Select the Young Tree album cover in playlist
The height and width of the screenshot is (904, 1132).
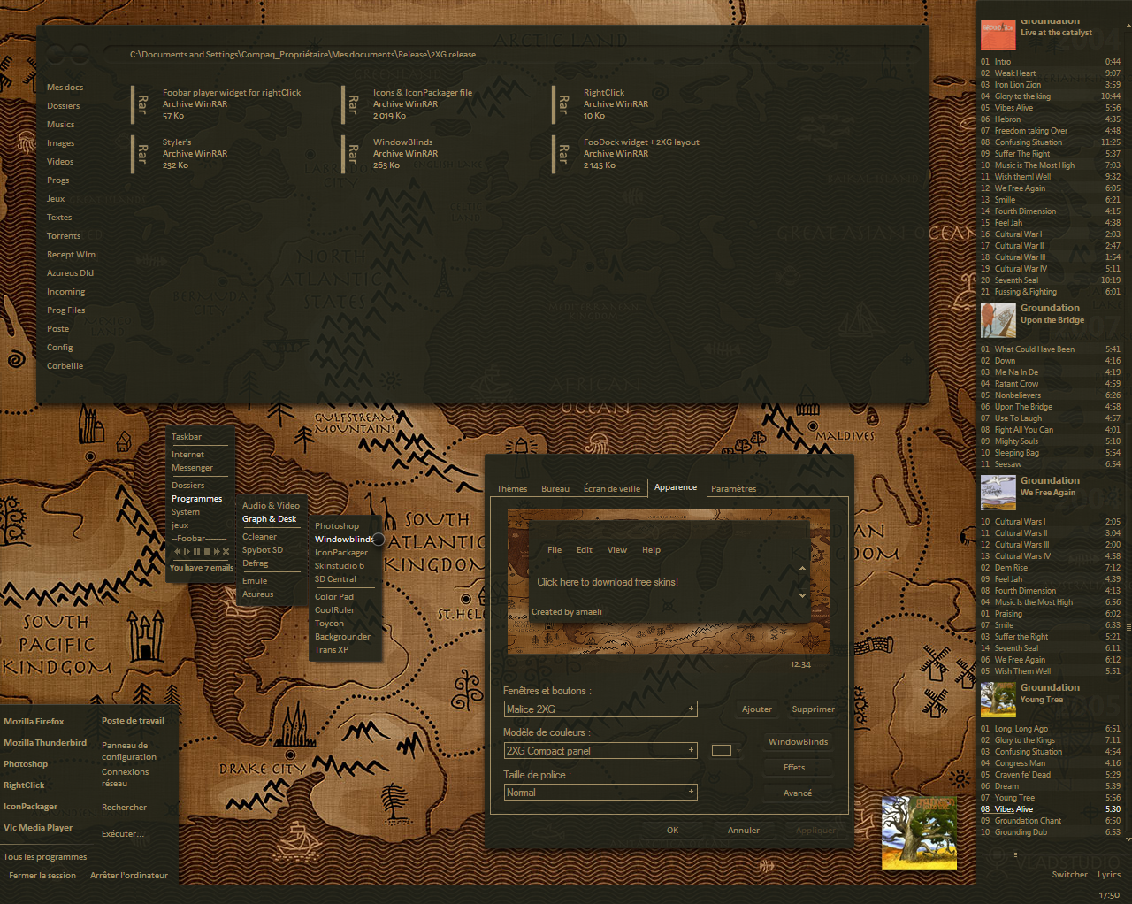point(998,700)
